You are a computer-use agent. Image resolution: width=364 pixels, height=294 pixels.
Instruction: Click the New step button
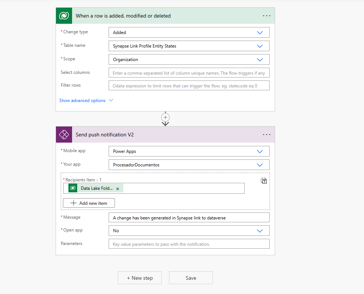tap(139, 278)
